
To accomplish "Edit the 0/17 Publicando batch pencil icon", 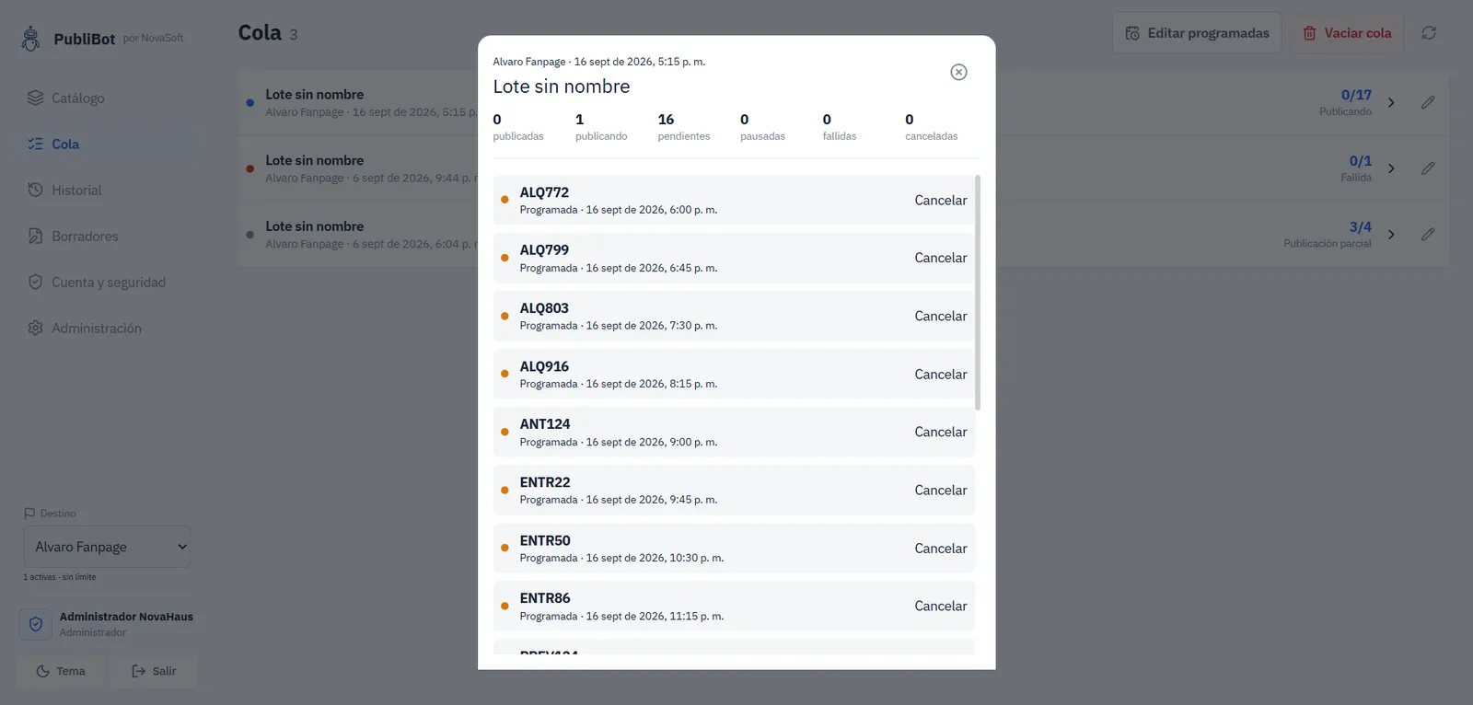I will tap(1428, 102).
